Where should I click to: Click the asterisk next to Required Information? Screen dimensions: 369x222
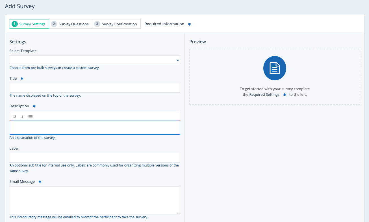click(x=190, y=24)
